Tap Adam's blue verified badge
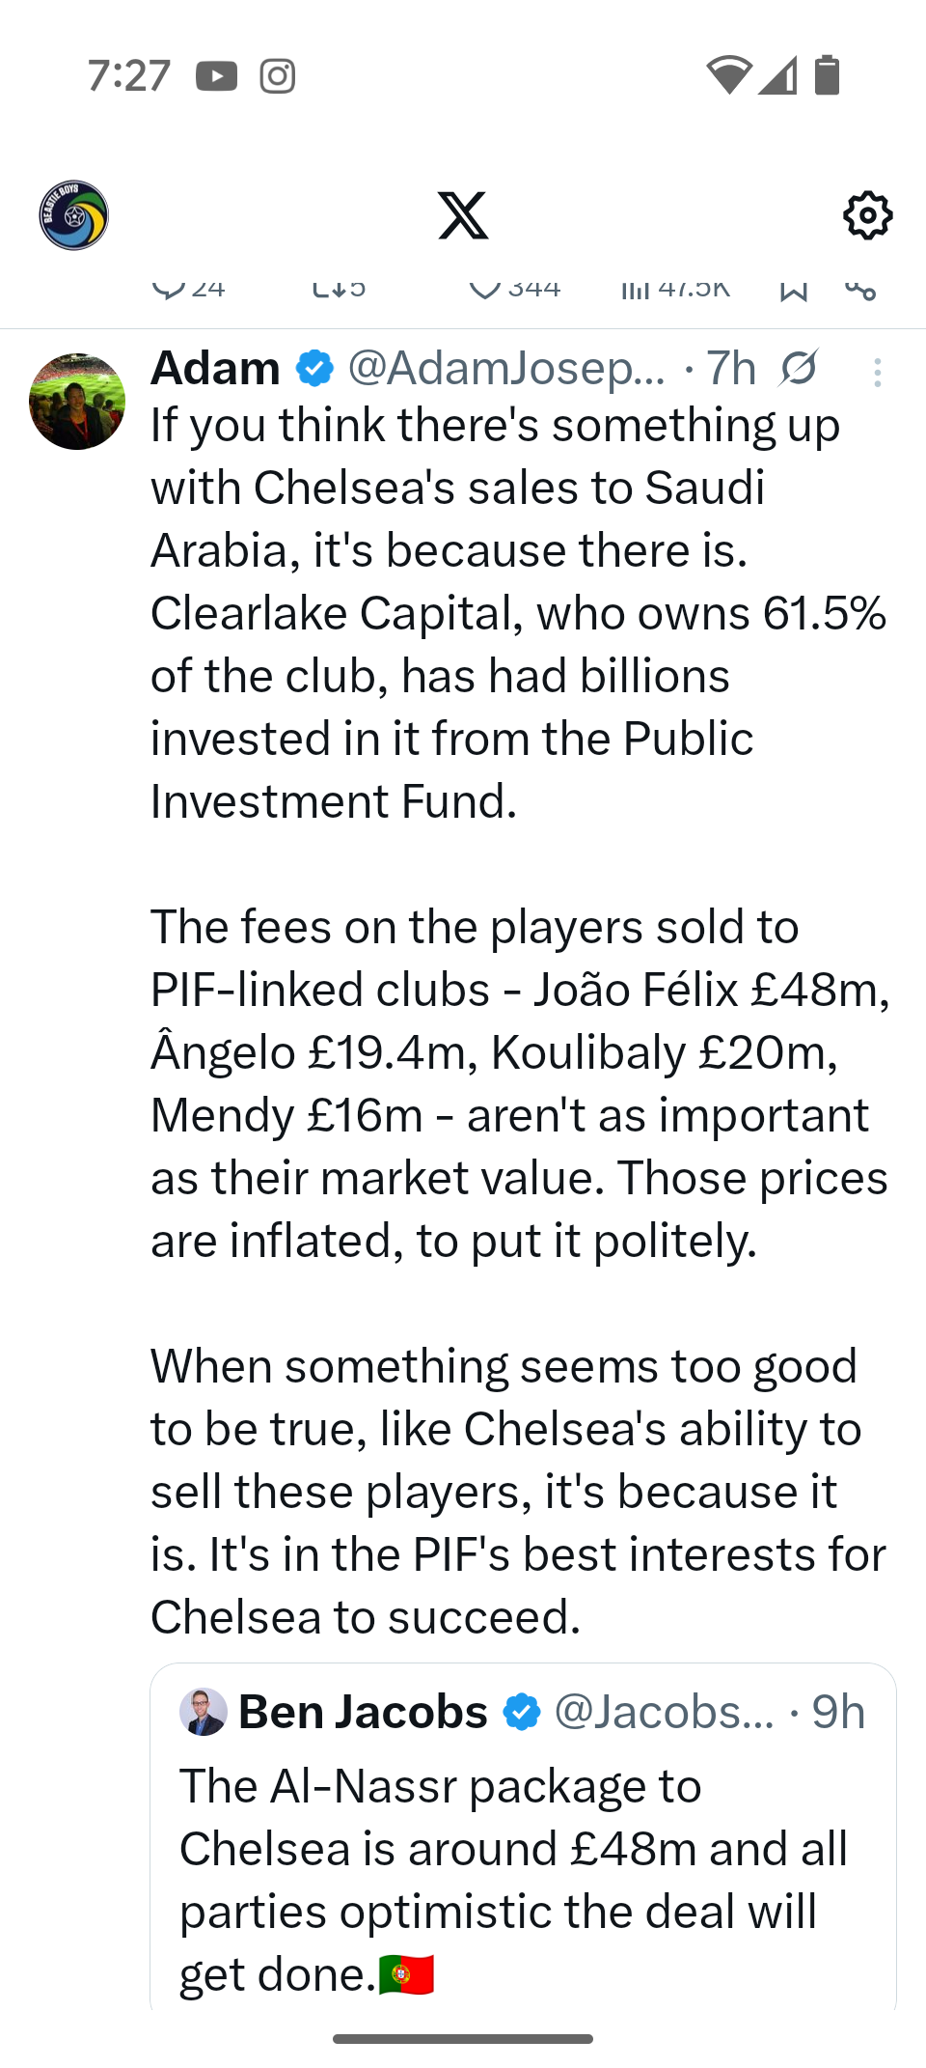This screenshot has height=2068, width=926. 314,368
